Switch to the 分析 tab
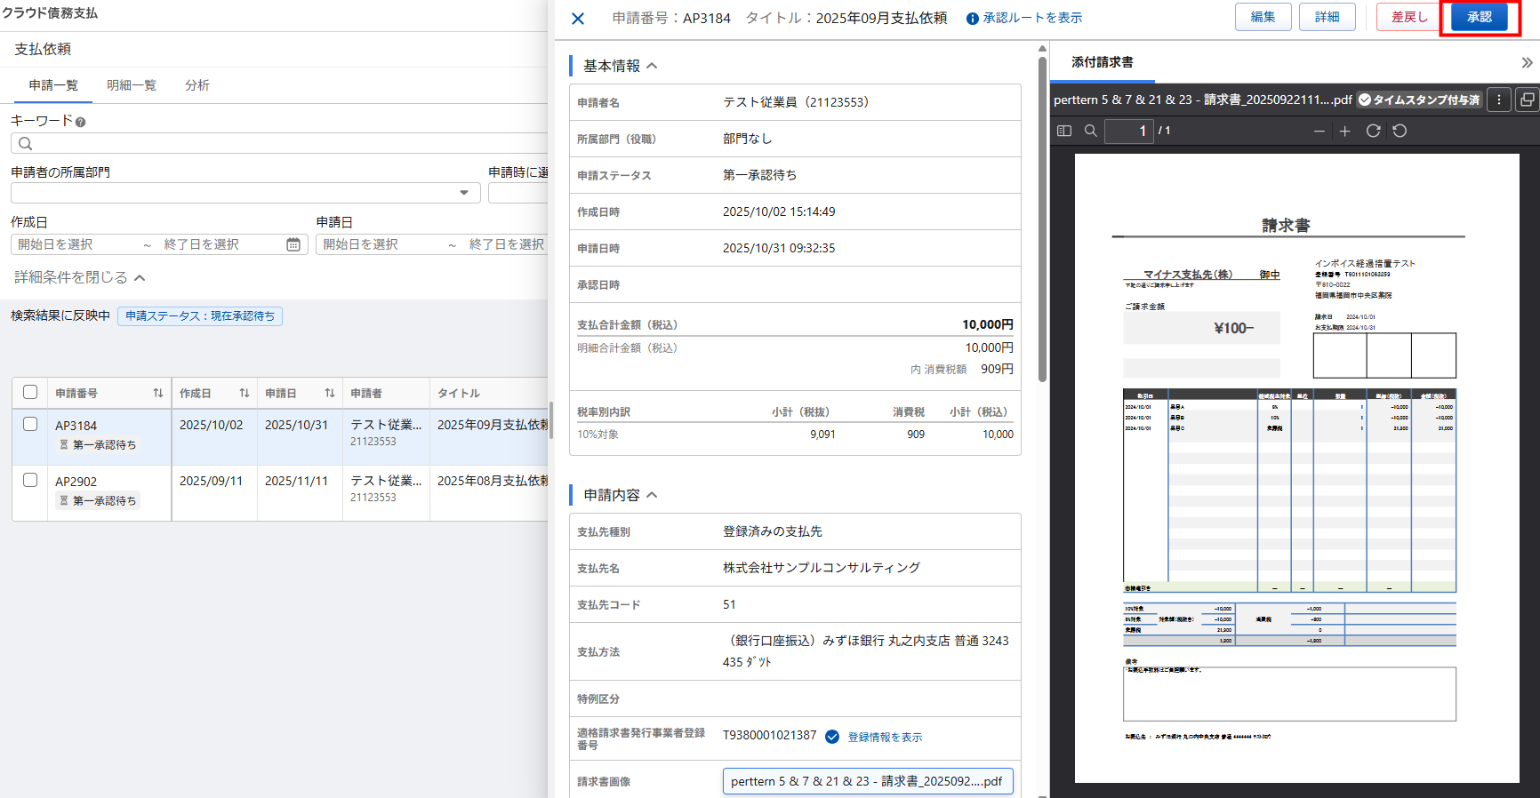Viewport: 1540px width, 798px height. (x=197, y=85)
